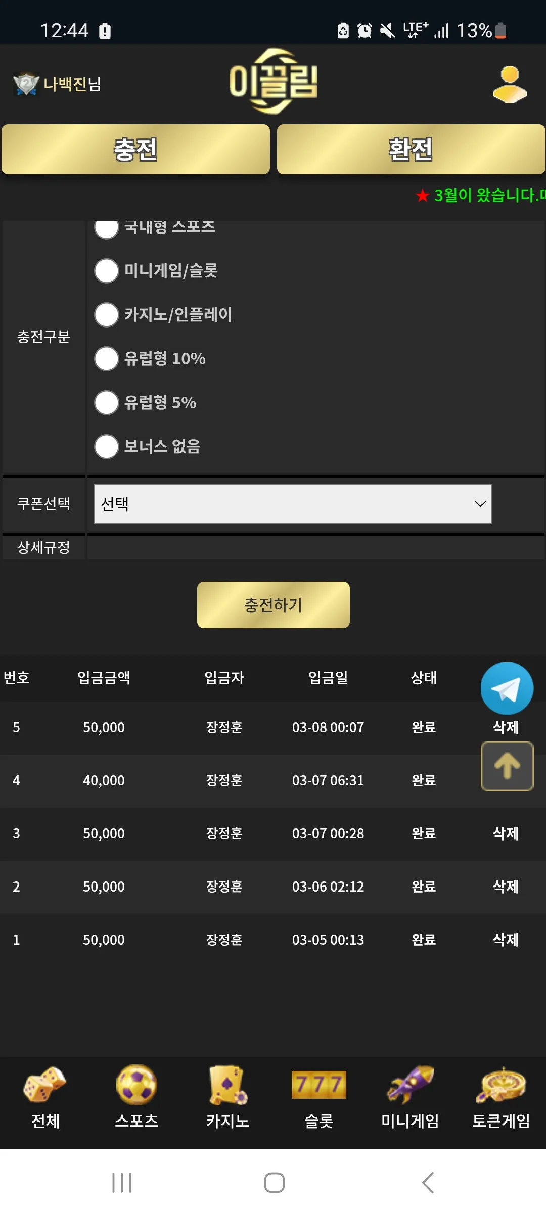The image size is (546, 1213).
Task: Click the 충전하기 button
Action: coord(274,605)
